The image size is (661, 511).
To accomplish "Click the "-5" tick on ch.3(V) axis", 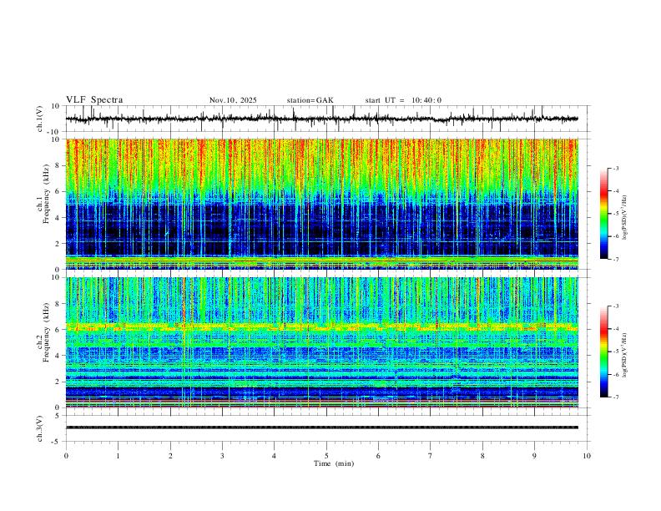I will pos(57,442).
